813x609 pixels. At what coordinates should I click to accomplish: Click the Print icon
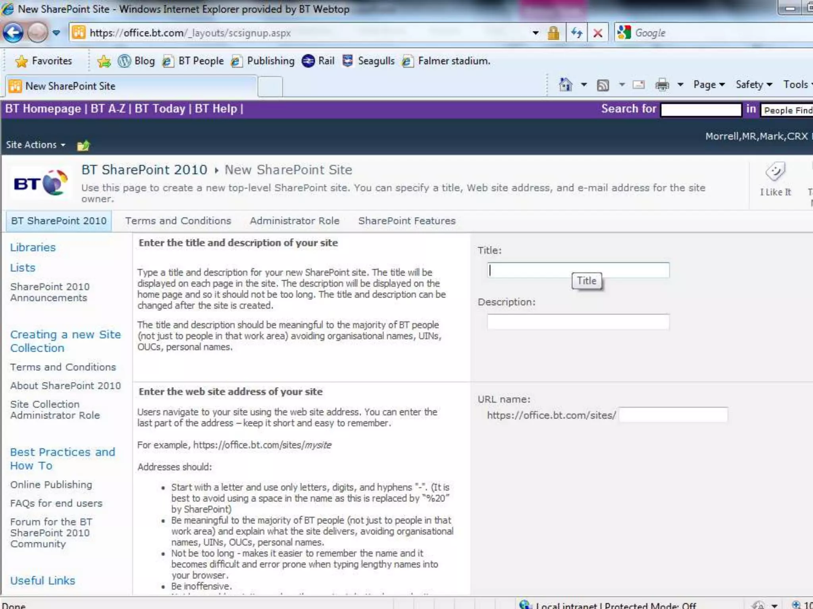pos(662,84)
